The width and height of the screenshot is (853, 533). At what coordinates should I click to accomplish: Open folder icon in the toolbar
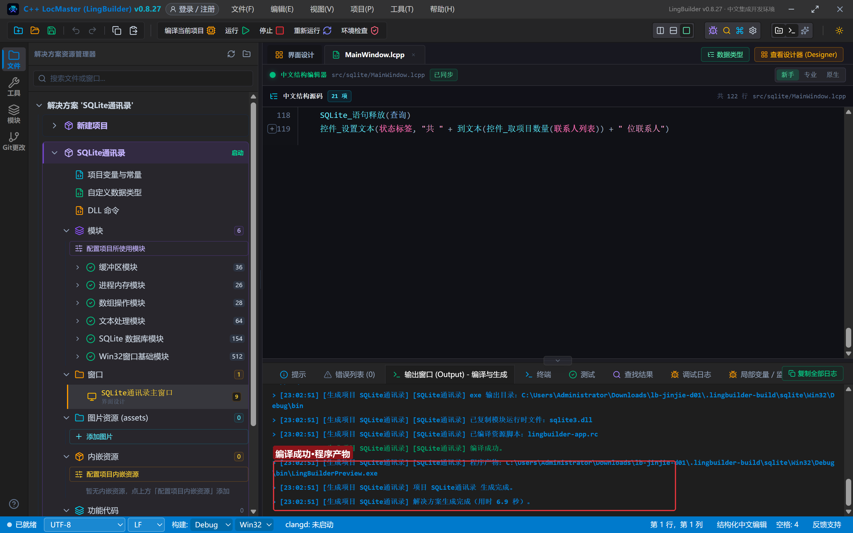pyautogui.click(x=35, y=31)
